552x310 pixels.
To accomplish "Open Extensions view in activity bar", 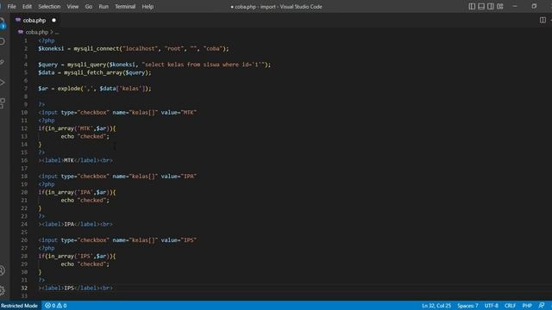I will click(x=3, y=103).
